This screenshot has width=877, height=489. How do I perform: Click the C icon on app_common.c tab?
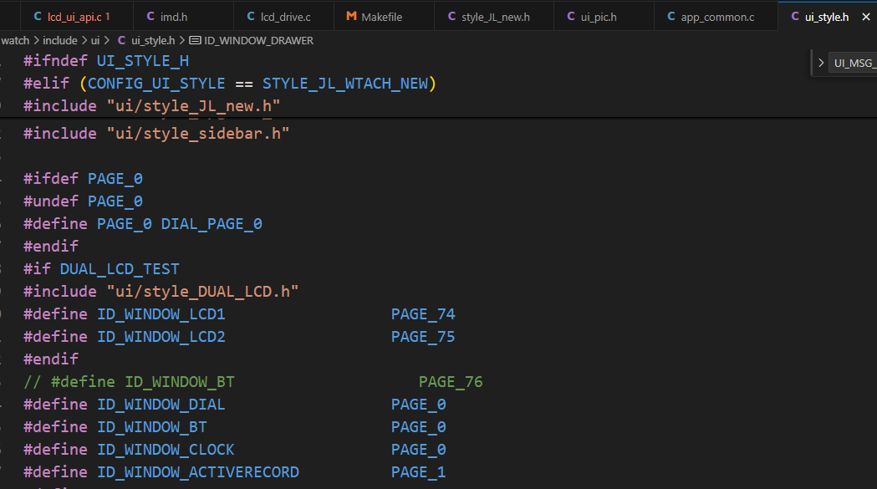point(671,16)
